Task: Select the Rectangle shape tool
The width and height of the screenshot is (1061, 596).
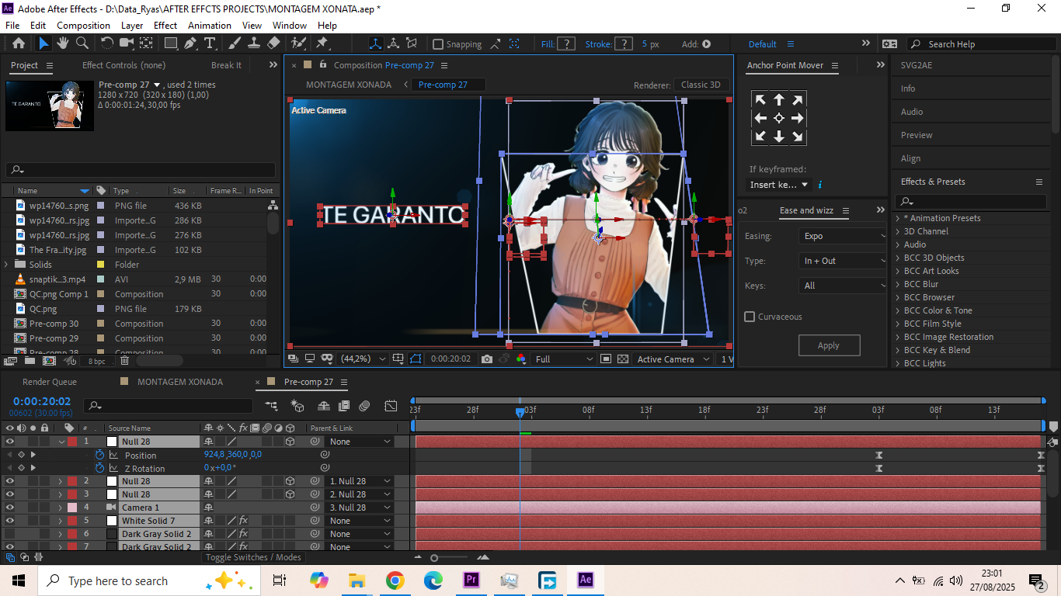Action: coord(170,43)
